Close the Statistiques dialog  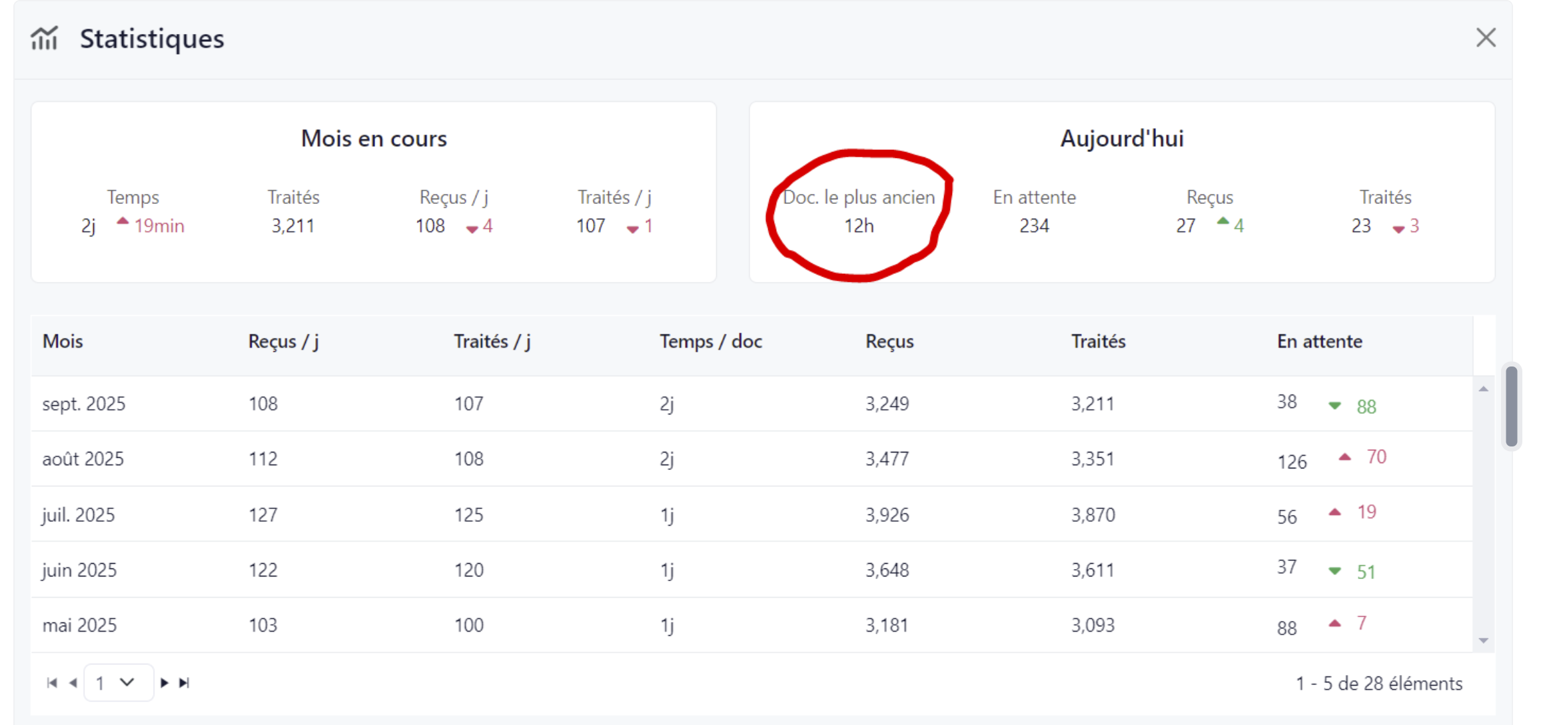1485,38
